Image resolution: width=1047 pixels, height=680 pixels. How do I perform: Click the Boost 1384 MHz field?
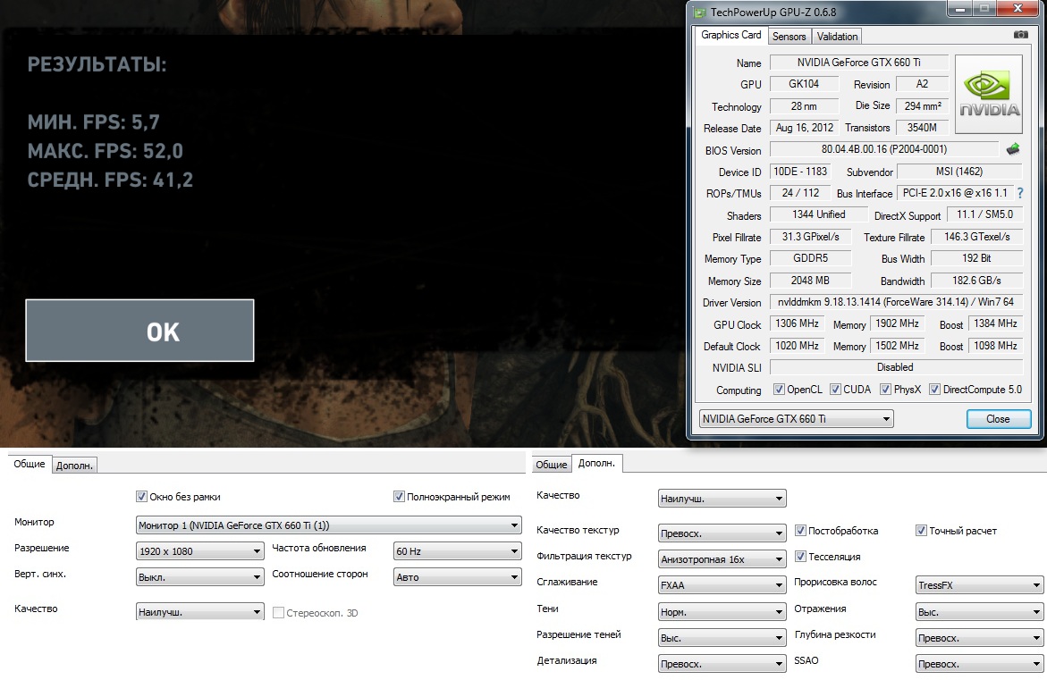(x=995, y=323)
